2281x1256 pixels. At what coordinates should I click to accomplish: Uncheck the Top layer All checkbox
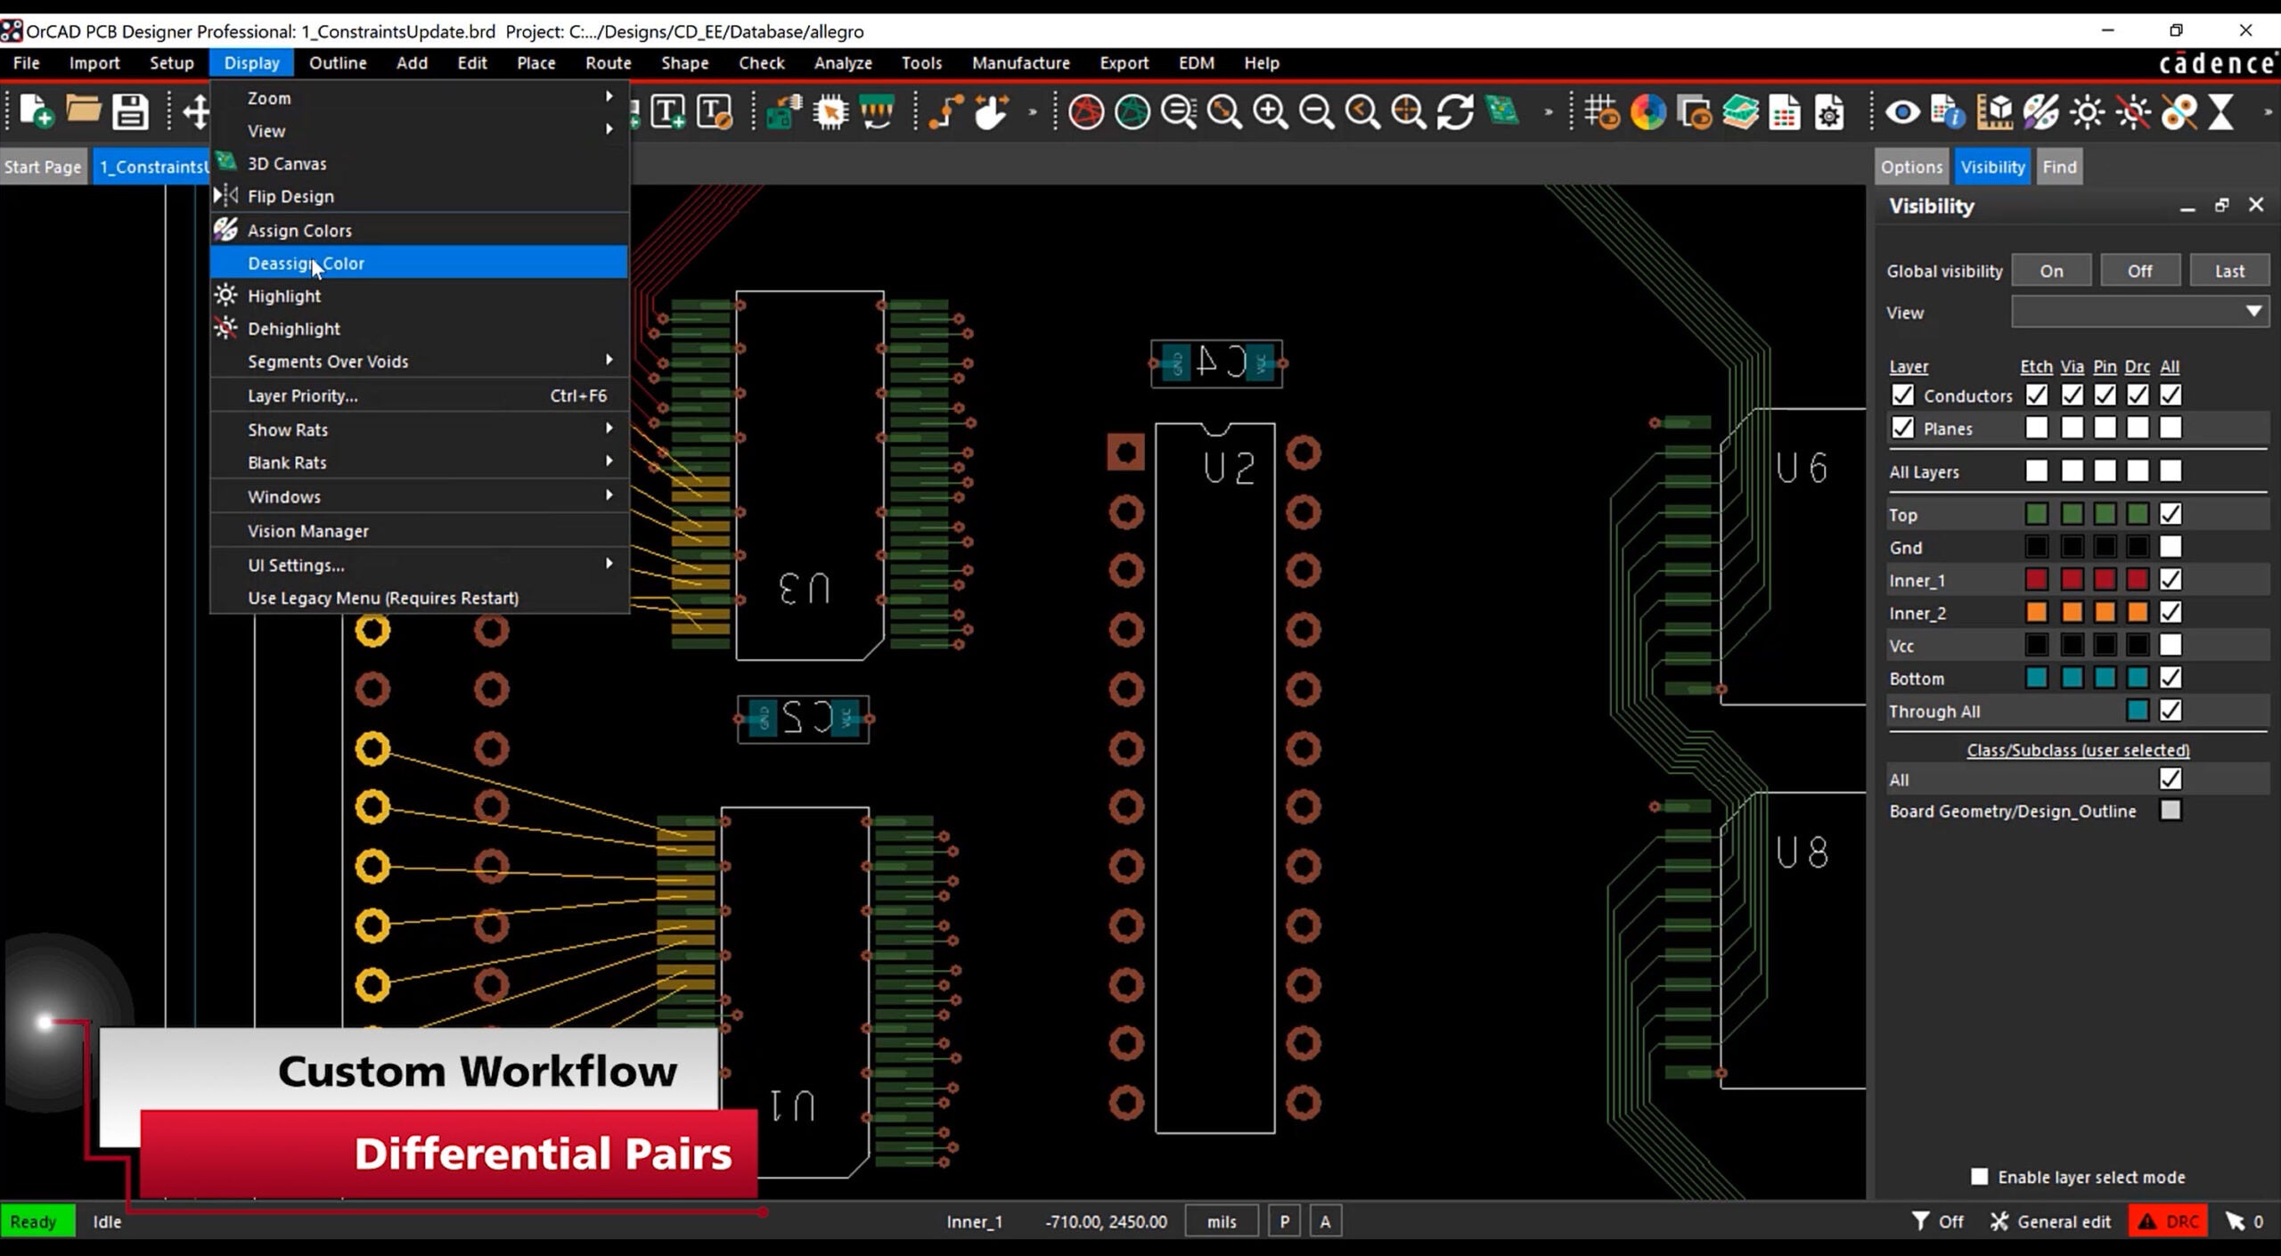(x=2171, y=514)
